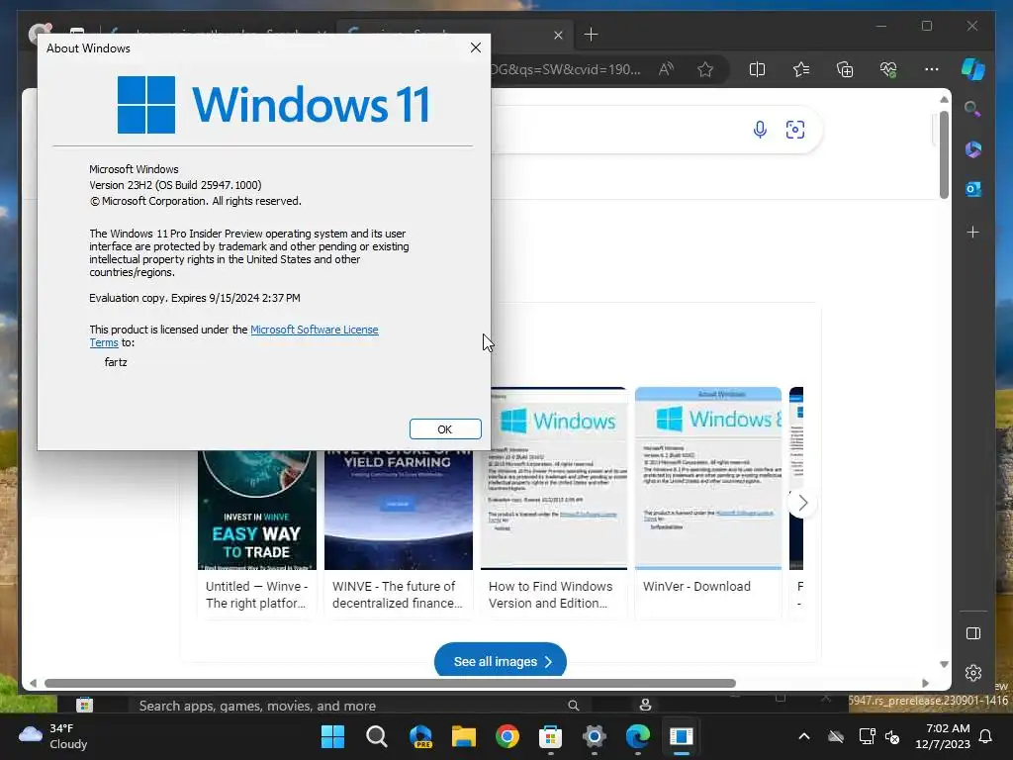
Task: Open weather widget showing 34°F Cloudy
Action: (53, 736)
